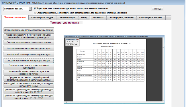Select radio 'Характеристика климата по отдельным метеорологическим элементам'
186x107 pixels.
click(35, 8)
